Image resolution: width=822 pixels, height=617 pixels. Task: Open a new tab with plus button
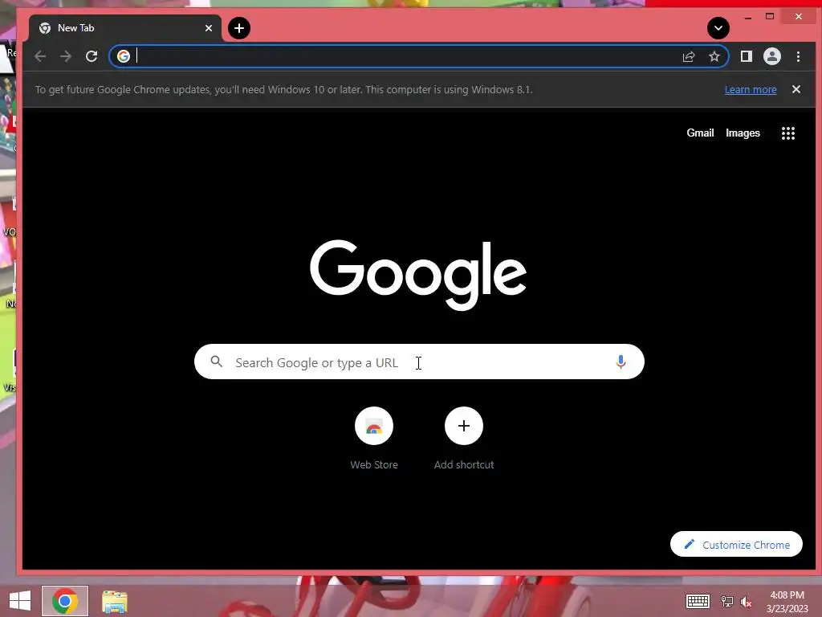click(x=239, y=28)
